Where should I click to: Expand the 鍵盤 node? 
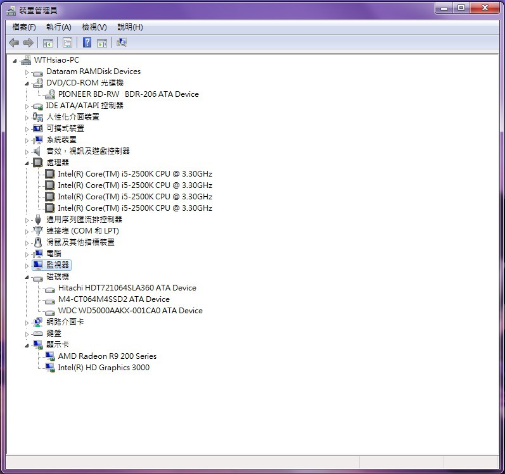(x=27, y=334)
